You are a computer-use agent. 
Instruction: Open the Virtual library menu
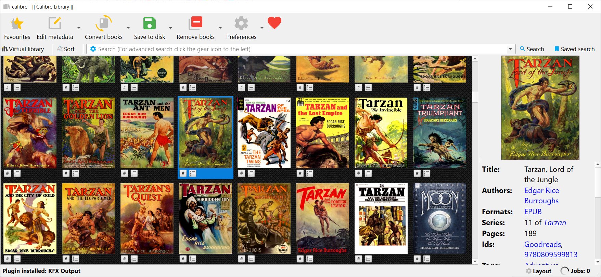[23, 49]
